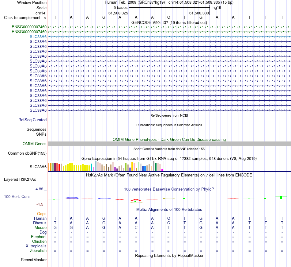
Task: Click the "OMIM Genes" track label
Action: 34,144
